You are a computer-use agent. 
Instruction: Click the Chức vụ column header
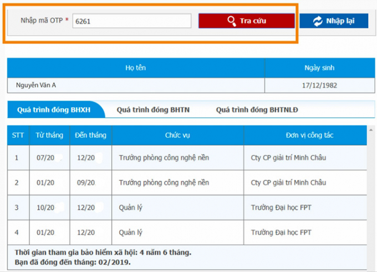point(177,135)
